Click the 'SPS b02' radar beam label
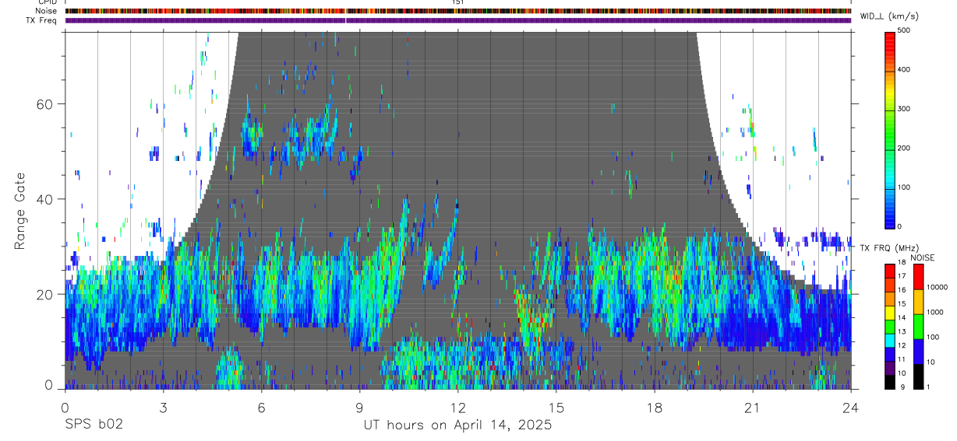Viewport: 957px width, 441px height. coord(94,425)
